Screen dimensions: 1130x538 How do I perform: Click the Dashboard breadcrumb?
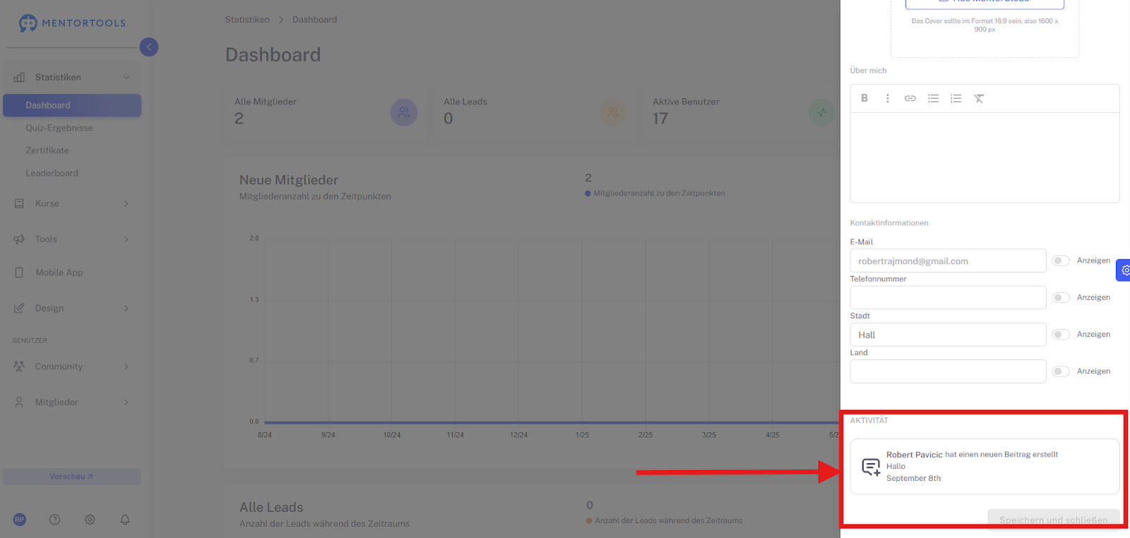(314, 20)
